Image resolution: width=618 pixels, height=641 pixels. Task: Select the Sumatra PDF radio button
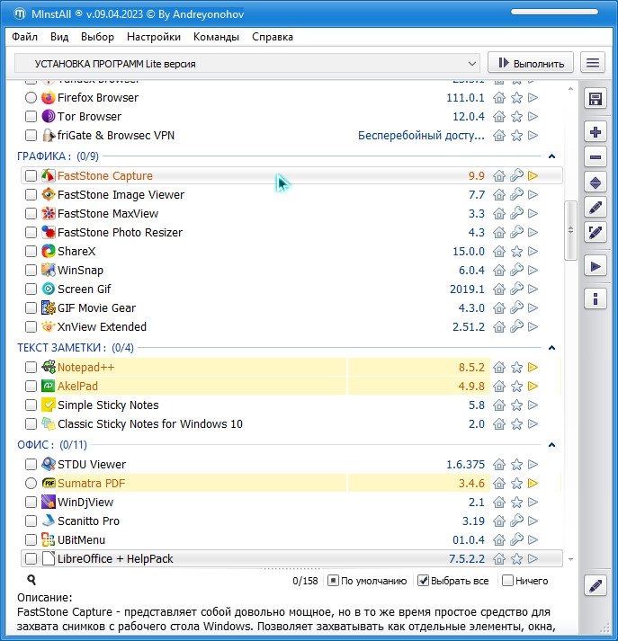pos(31,483)
